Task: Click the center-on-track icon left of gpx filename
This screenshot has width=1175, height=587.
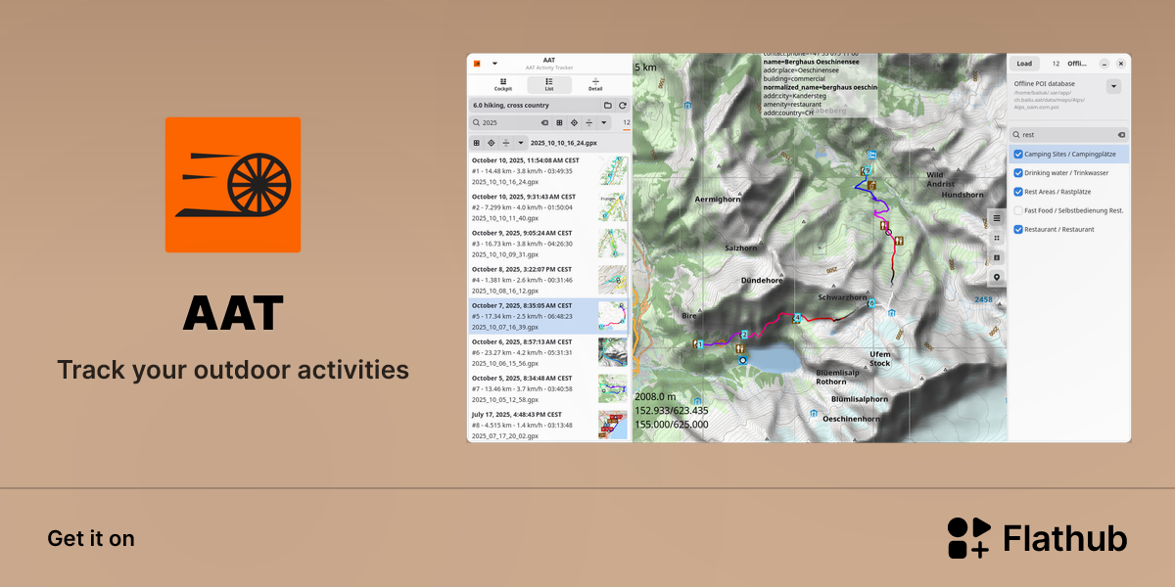Action: [492, 143]
